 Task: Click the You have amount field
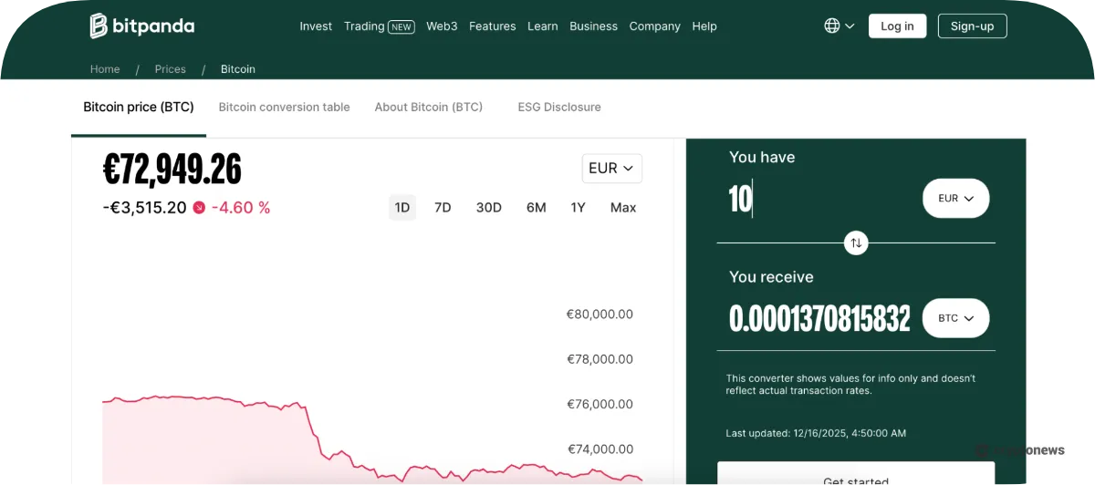821,199
